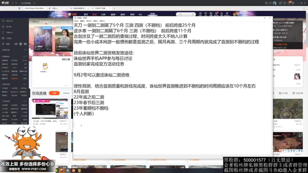Viewport: 308px width, 173px height.
Task: Open top right live stream thumbnail
Action: tap(288, 109)
